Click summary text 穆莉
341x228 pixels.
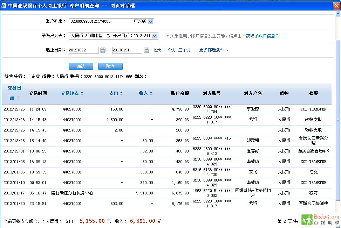point(313,193)
